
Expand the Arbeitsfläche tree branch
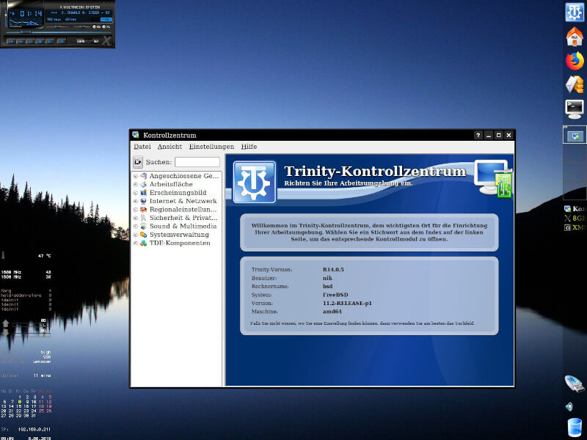point(135,184)
